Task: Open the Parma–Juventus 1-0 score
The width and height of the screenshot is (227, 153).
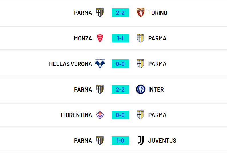Action: [120, 140]
